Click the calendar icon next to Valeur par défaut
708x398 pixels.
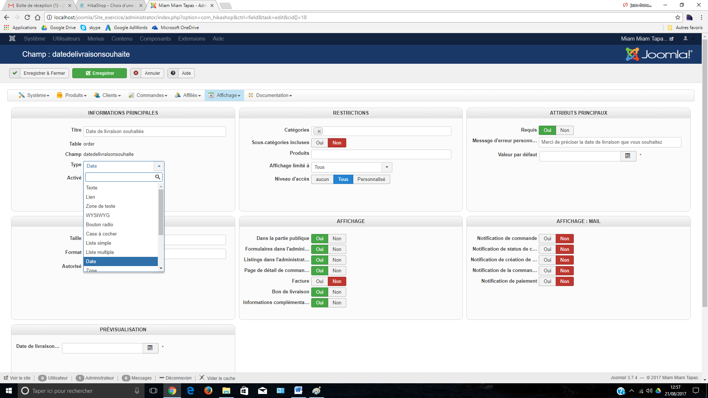tap(628, 156)
